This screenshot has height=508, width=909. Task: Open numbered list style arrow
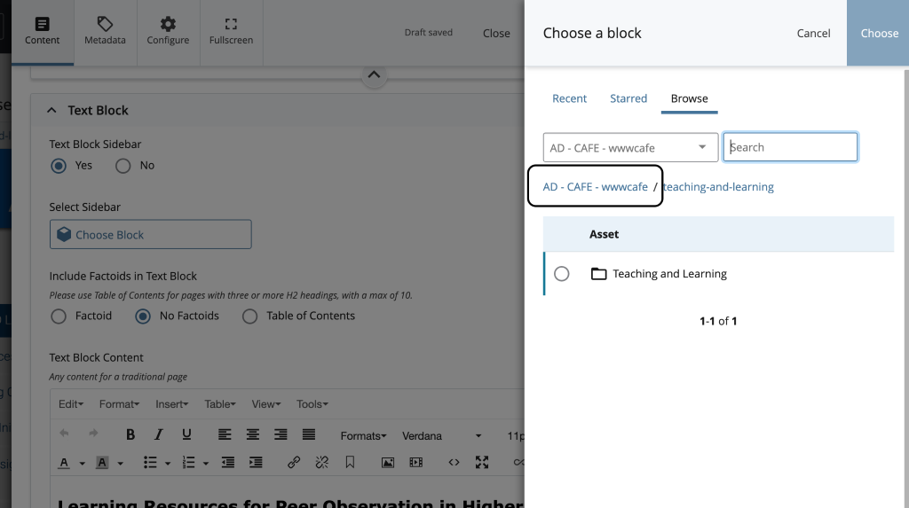pyautogui.click(x=205, y=464)
